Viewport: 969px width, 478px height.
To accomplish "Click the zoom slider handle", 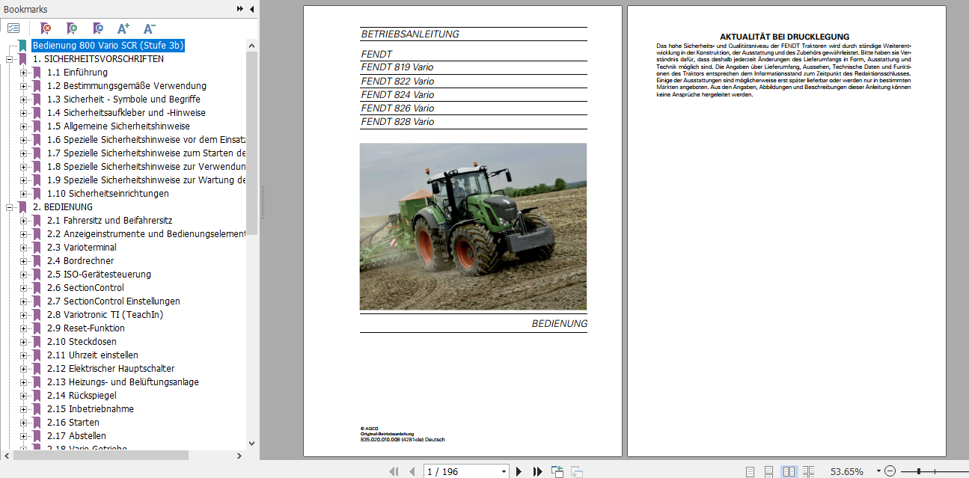I will coord(918,471).
